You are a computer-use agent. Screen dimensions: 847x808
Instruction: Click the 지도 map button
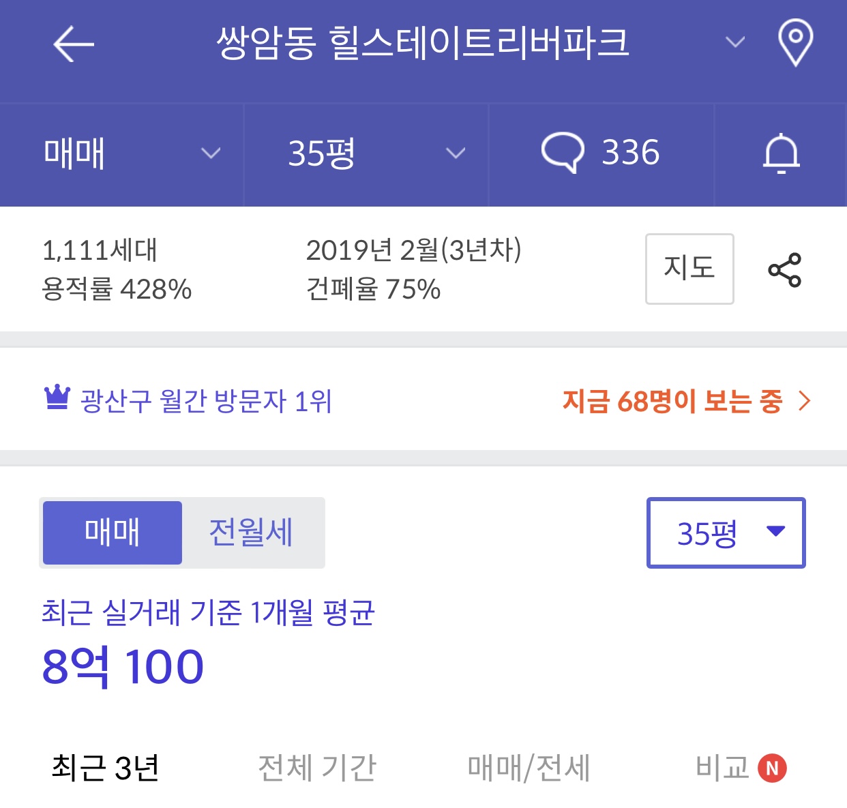click(689, 269)
